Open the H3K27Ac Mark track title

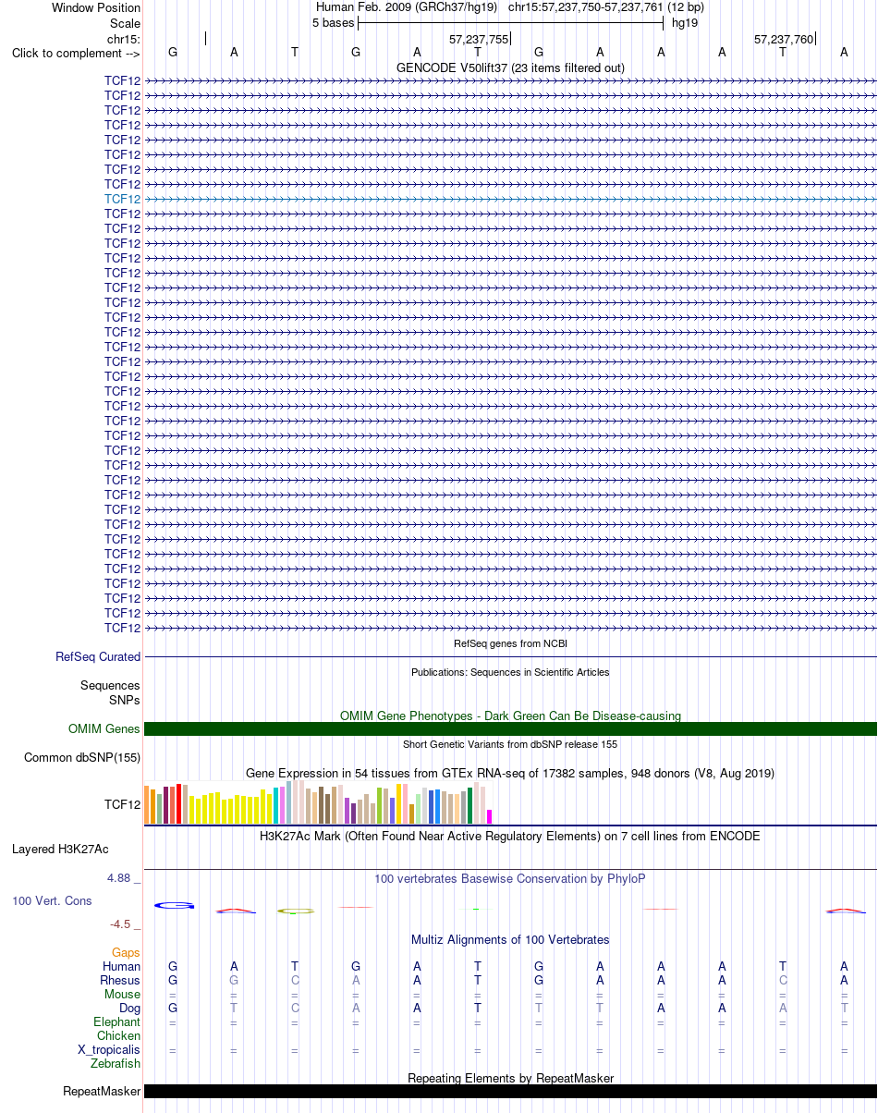click(510, 836)
